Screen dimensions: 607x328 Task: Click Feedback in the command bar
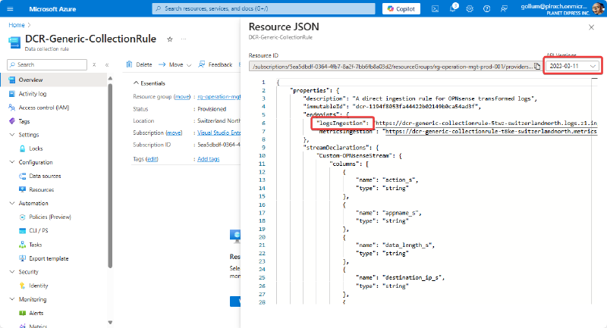click(215, 64)
